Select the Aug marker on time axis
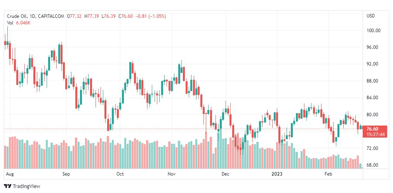Image resolution: width=393 pixels, height=193 pixels. (10, 174)
